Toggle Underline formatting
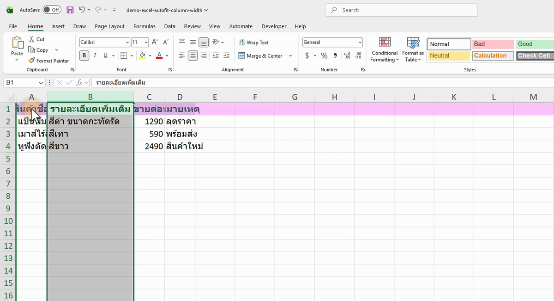 [x=105, y=55]
